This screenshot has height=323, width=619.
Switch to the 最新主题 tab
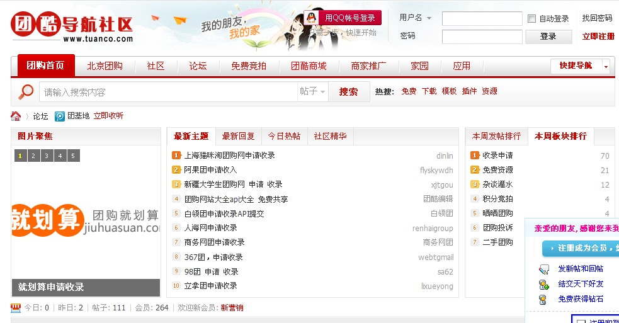coord(191,136)
